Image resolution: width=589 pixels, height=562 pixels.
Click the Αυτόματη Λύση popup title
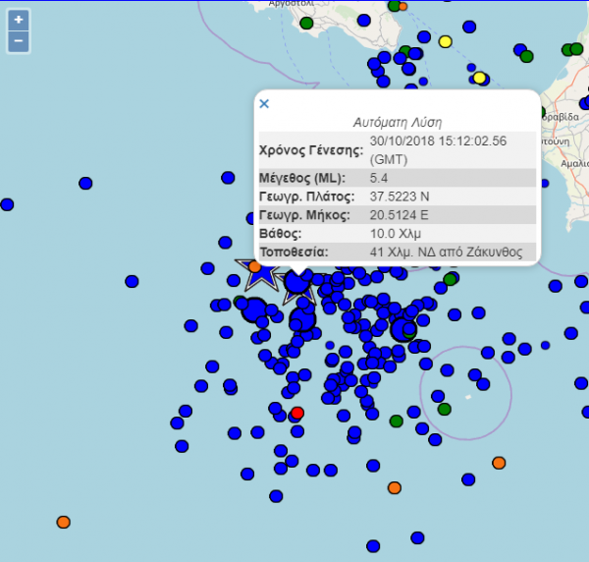click(397, 123)
